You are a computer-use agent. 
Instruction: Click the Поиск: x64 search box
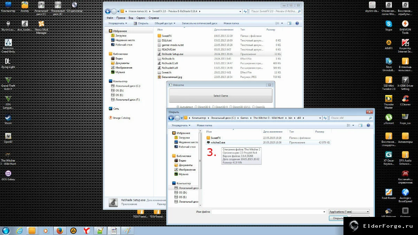pos(350,118)
